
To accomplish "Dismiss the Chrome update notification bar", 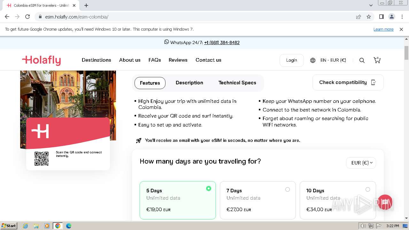I will point(401,29).
